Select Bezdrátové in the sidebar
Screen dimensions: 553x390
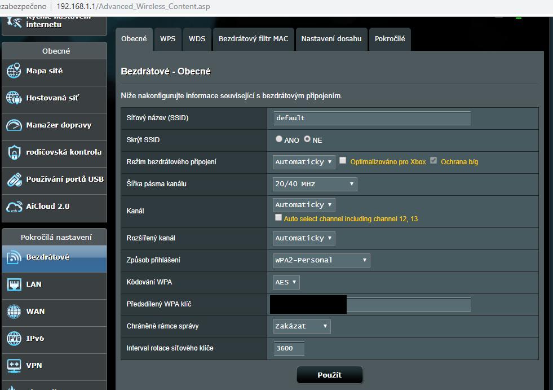(x=54, y=259)
